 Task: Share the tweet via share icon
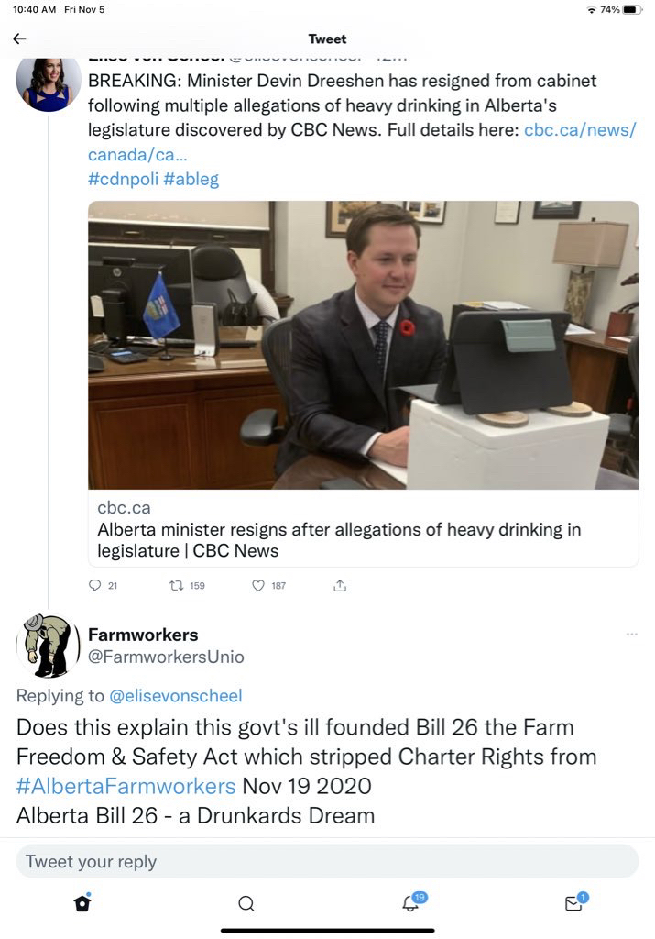[340, 585]
